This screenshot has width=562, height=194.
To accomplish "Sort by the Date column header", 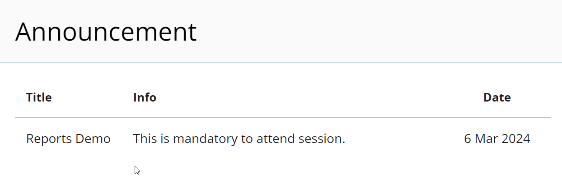I will [x=497, y=97].
